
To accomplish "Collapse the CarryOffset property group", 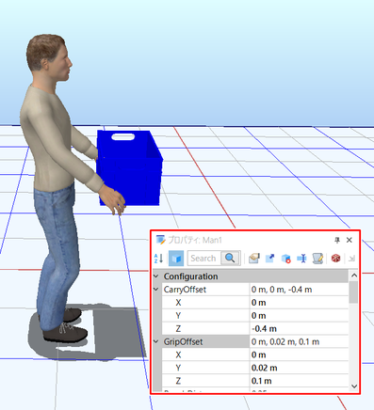I will pyautogui.click(x=155, y=289).
